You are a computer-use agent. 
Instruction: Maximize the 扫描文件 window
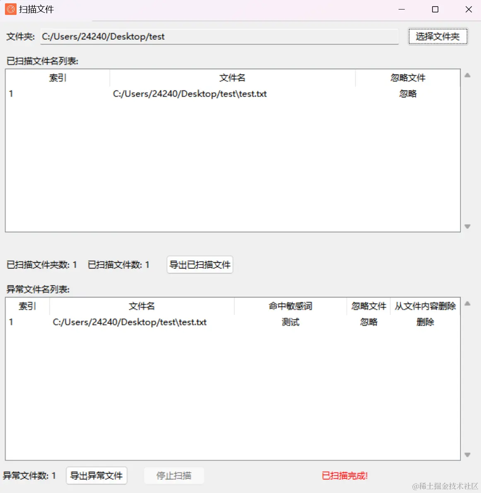click(435, 10)
